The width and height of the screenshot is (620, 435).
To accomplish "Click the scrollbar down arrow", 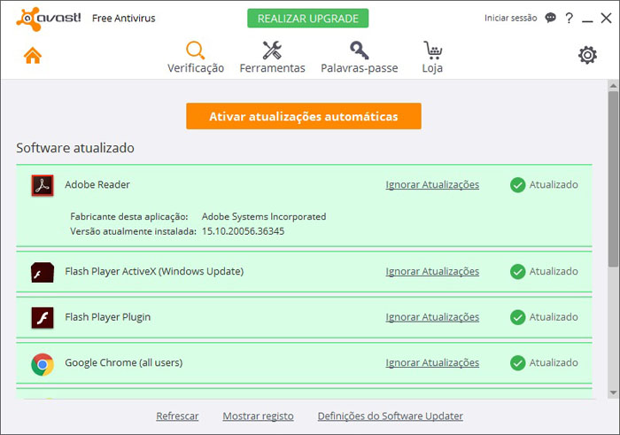I will coord(613,392).
